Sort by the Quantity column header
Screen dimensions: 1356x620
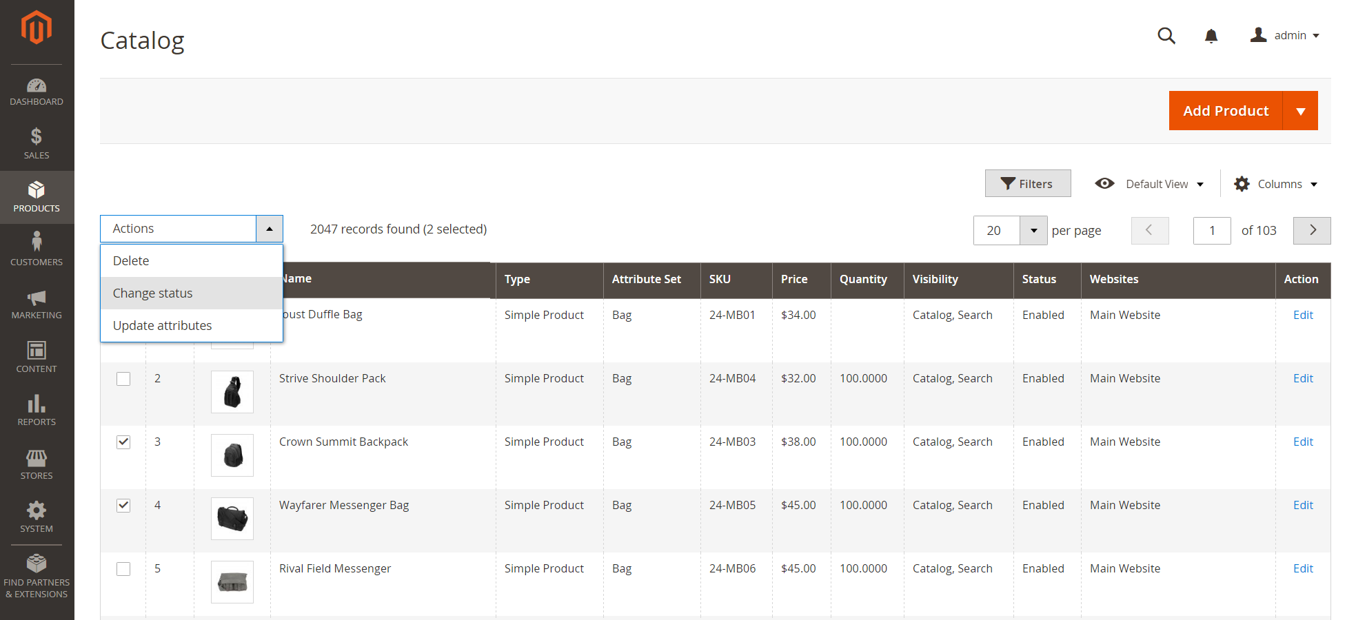867,280
